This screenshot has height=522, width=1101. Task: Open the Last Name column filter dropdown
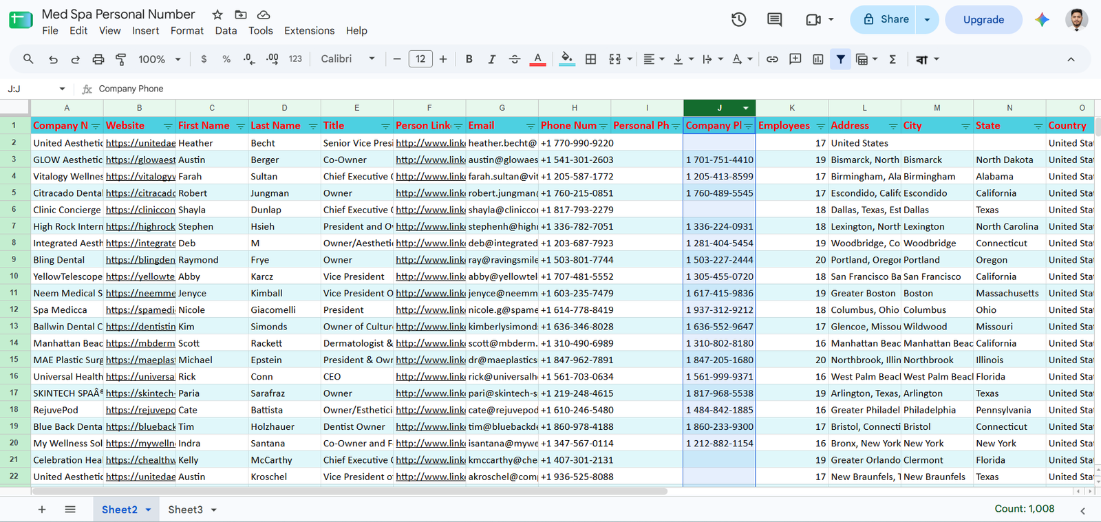312,126
